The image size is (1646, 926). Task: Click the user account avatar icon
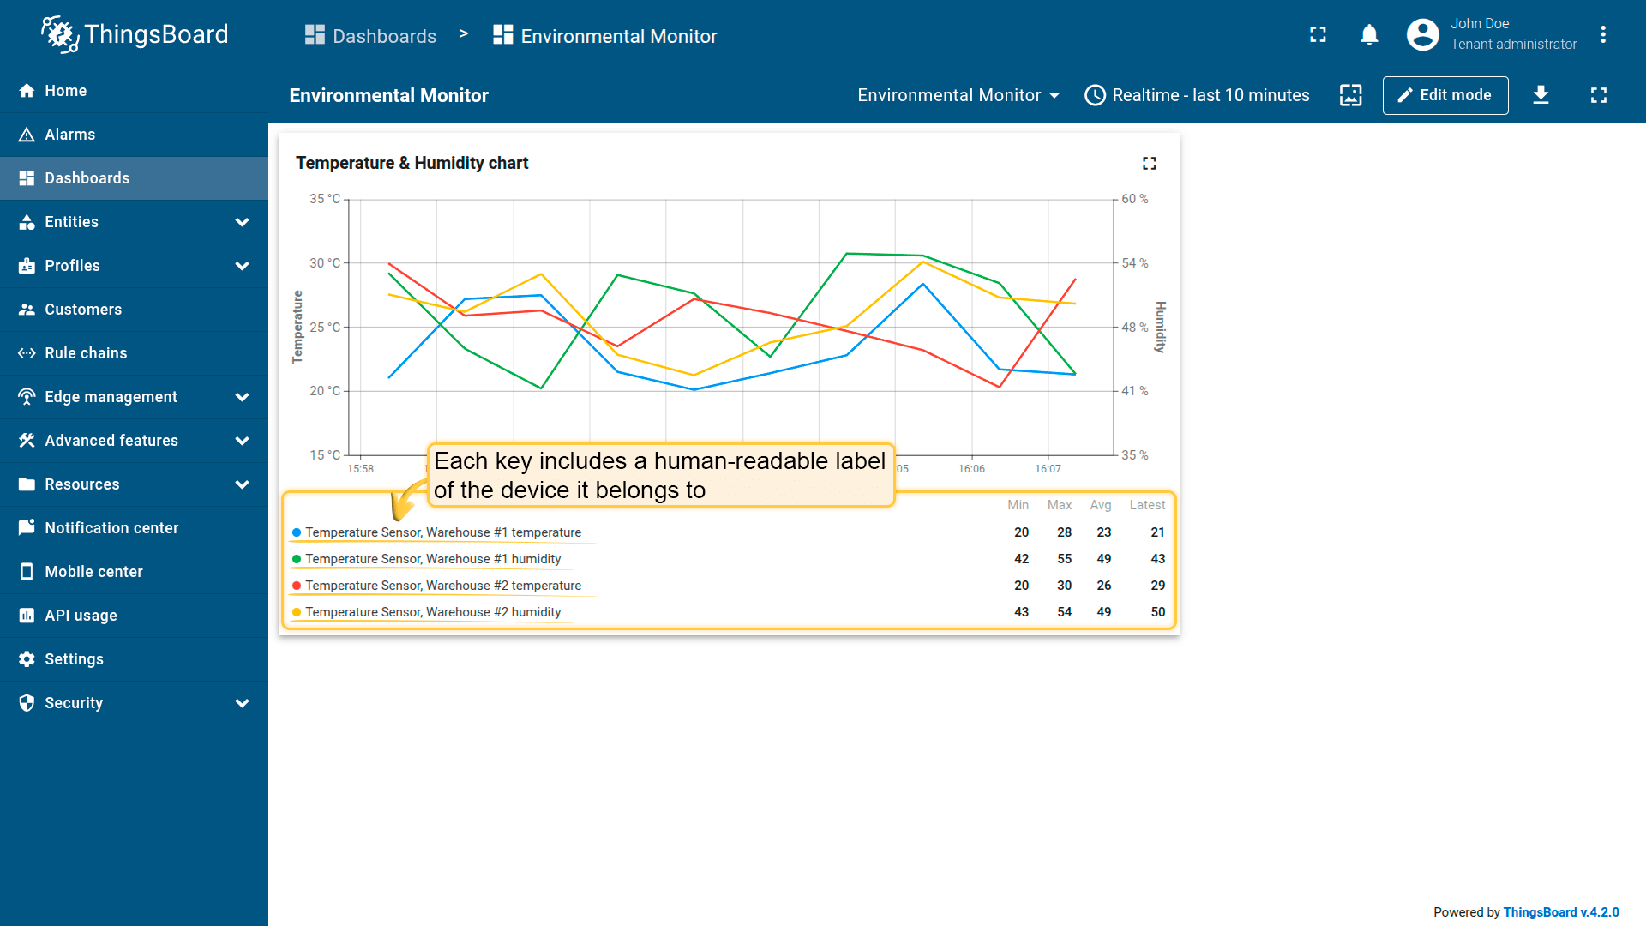[1422, 35]
